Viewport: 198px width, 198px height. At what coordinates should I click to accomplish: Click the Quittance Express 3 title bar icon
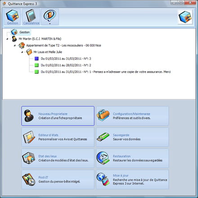click(x=4, y=4)
